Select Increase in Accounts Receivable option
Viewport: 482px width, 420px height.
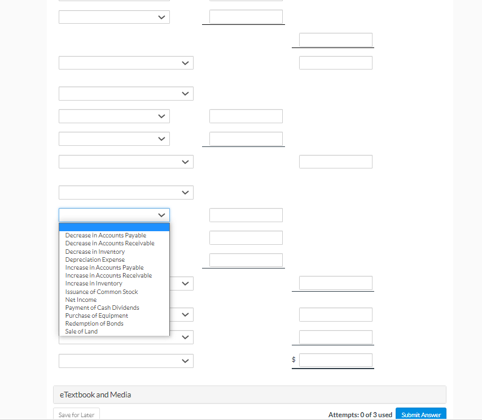(x=108, y=275)
